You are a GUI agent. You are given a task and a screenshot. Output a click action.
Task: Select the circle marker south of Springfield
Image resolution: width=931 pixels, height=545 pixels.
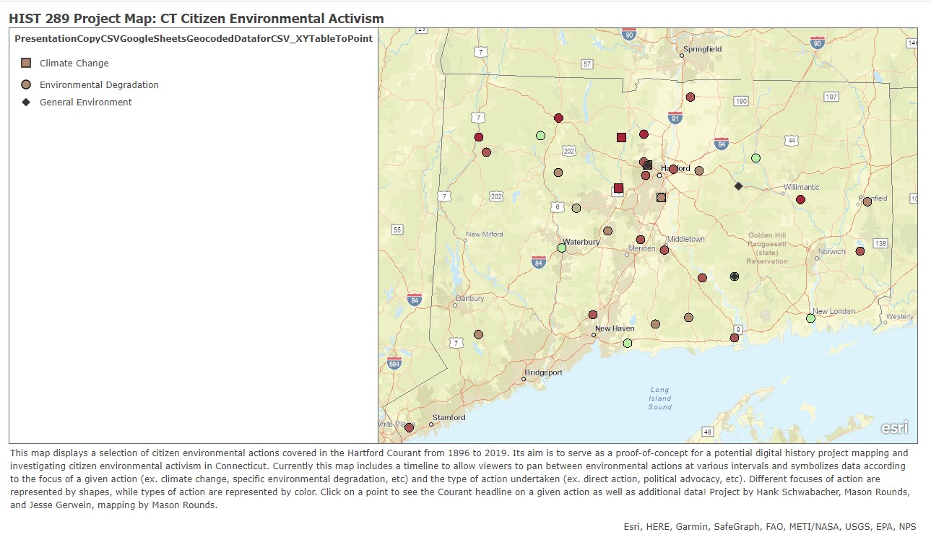(x=690, y=97)
